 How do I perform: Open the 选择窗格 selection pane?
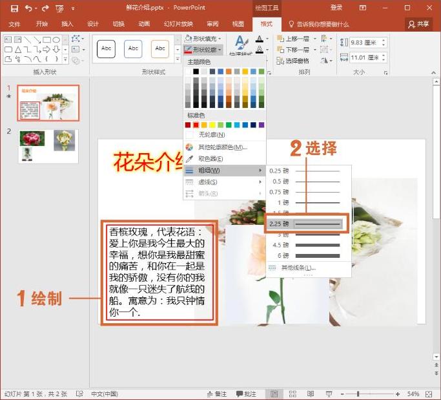(292, 61)
